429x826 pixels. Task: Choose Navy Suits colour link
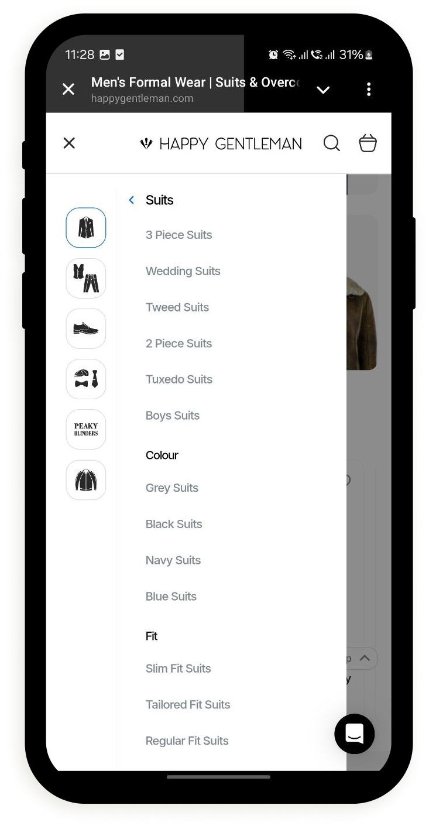point(173,560)
